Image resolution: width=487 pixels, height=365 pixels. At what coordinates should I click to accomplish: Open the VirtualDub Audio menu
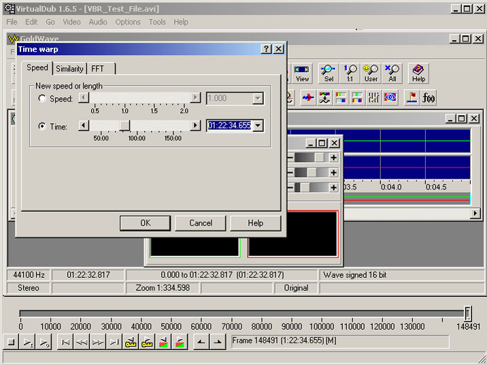98,22
